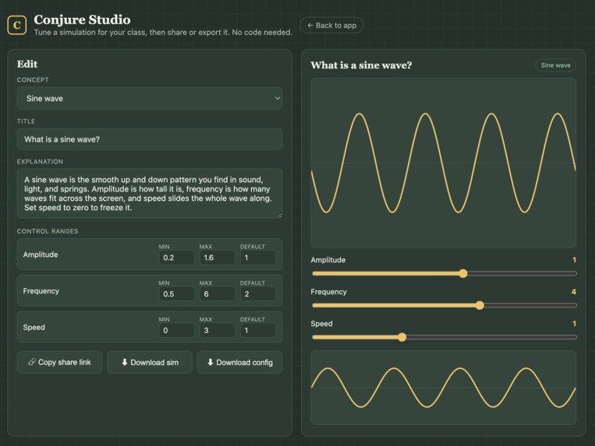Click the 'Amplitude' label above the preview slider

pyautogui.click(x=328, y=260)
